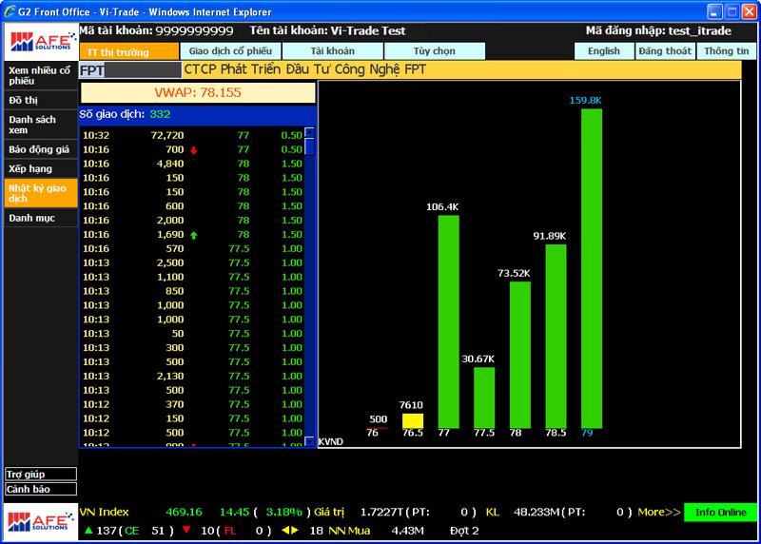This screenshot has width=761, height=544.
Task: Open Danh mục in sidebar
Action: coord(41,218)
